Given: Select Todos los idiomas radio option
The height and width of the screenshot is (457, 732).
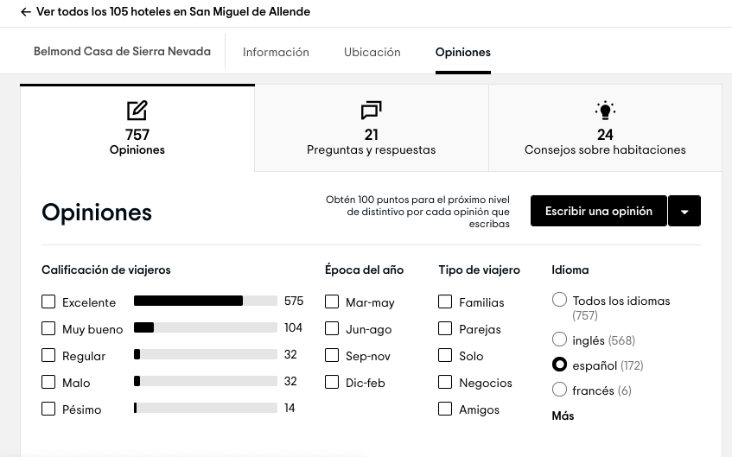Looking at the screenshot, I should [x=559, y=300].
